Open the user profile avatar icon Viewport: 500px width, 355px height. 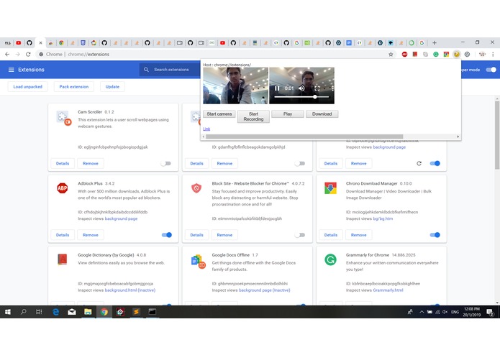click(482, 55)
